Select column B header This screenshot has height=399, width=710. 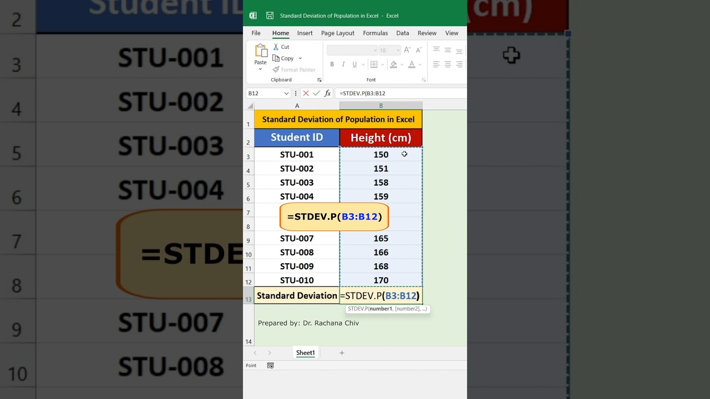pyautogui.click(x=381, y=106)
